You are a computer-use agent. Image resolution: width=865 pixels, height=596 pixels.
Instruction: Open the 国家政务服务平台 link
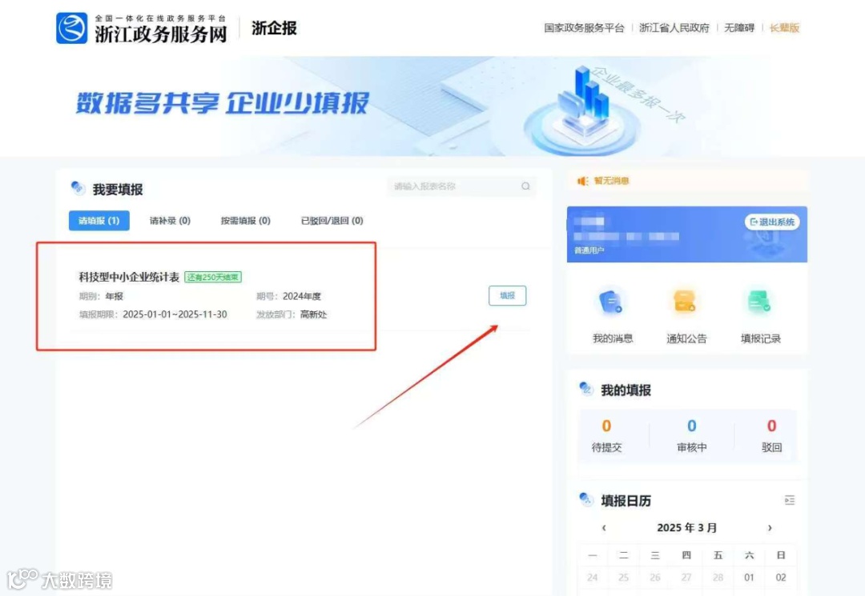click(584, 28)
